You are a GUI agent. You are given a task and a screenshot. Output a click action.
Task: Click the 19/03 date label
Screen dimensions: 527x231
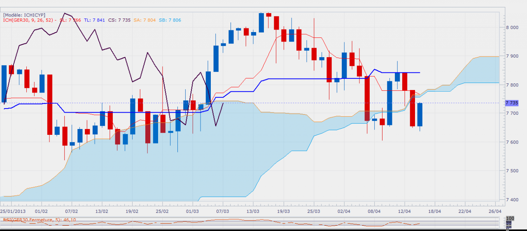[x=283, y=210]
